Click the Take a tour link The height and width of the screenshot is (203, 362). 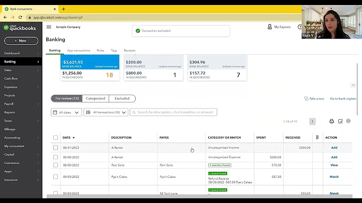[317, 98]
